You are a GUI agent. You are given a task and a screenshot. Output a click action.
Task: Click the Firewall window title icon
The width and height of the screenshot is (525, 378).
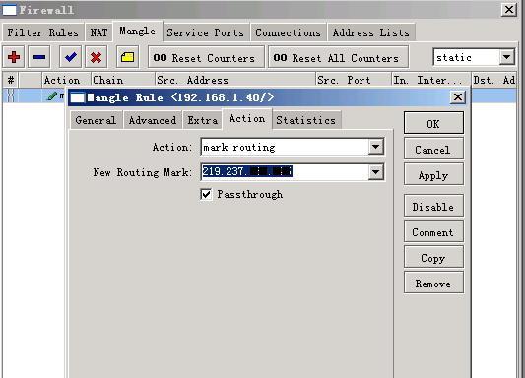click(x=9, y=10)
